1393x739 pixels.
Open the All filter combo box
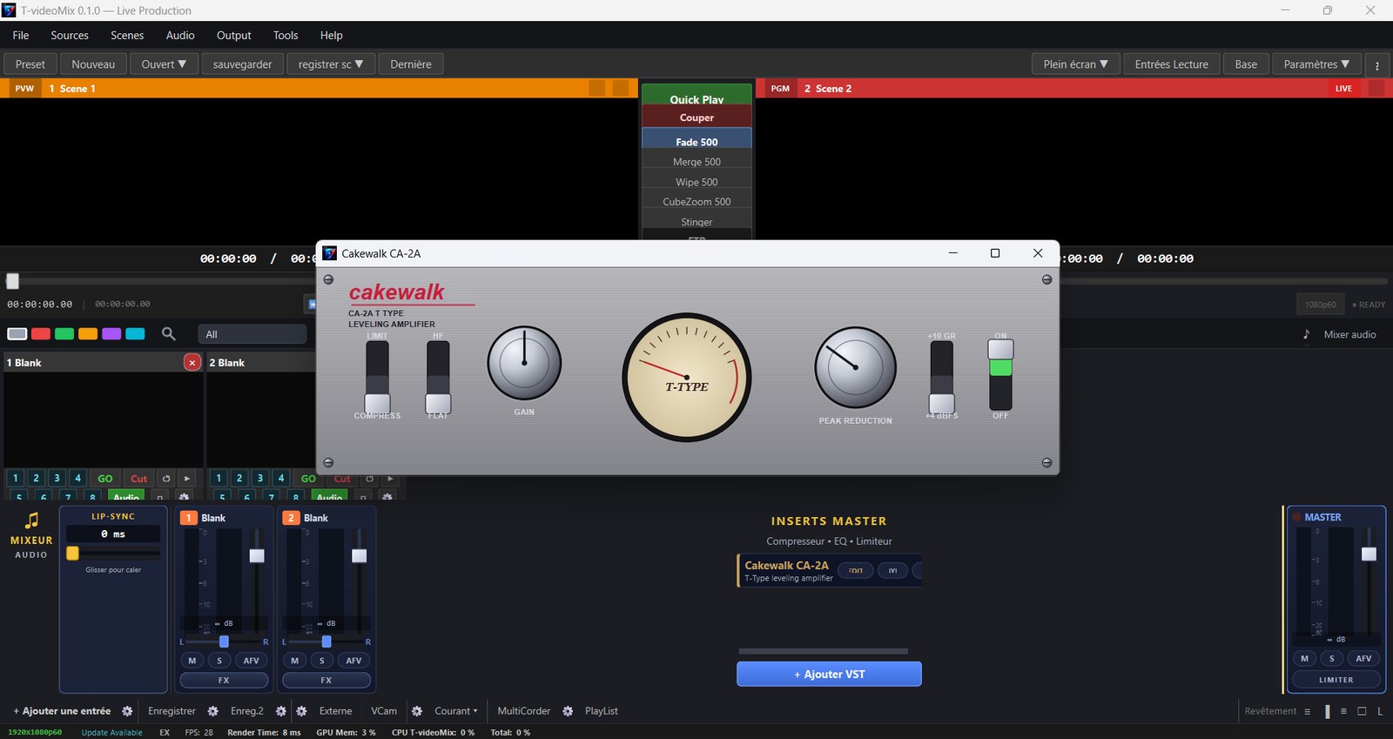pyautogui.click(x=252, y=334)
